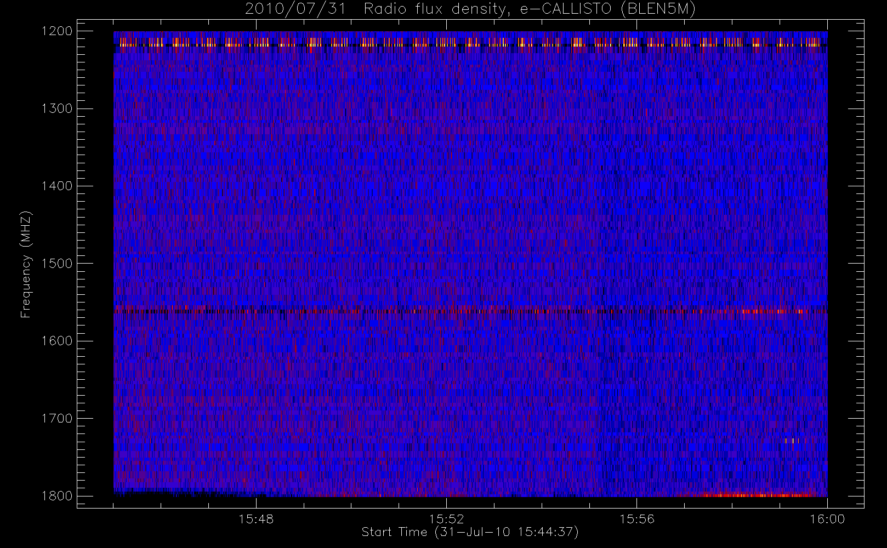Click the plot title mentioning e-CALLISTO (BLEN5M)
Screen dimensions: 887x548
click(x=470, y=9)
